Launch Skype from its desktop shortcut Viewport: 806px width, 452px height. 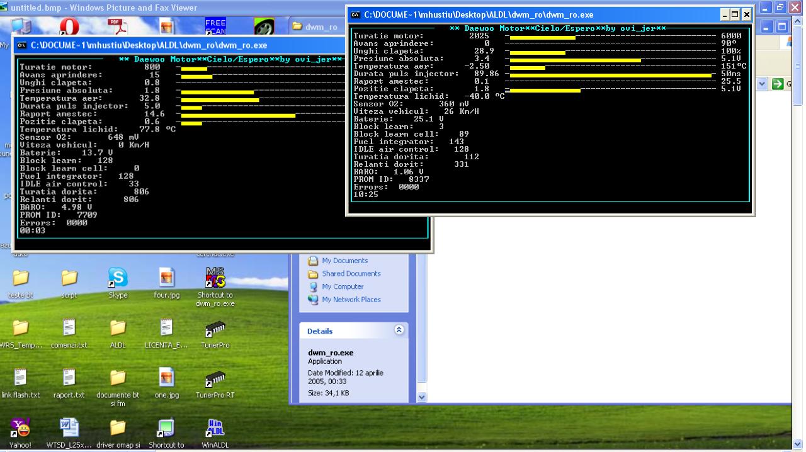(x=118, y=278)
